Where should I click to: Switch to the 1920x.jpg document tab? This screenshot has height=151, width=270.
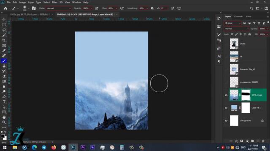pyautogui.click(x=30, y=14)
